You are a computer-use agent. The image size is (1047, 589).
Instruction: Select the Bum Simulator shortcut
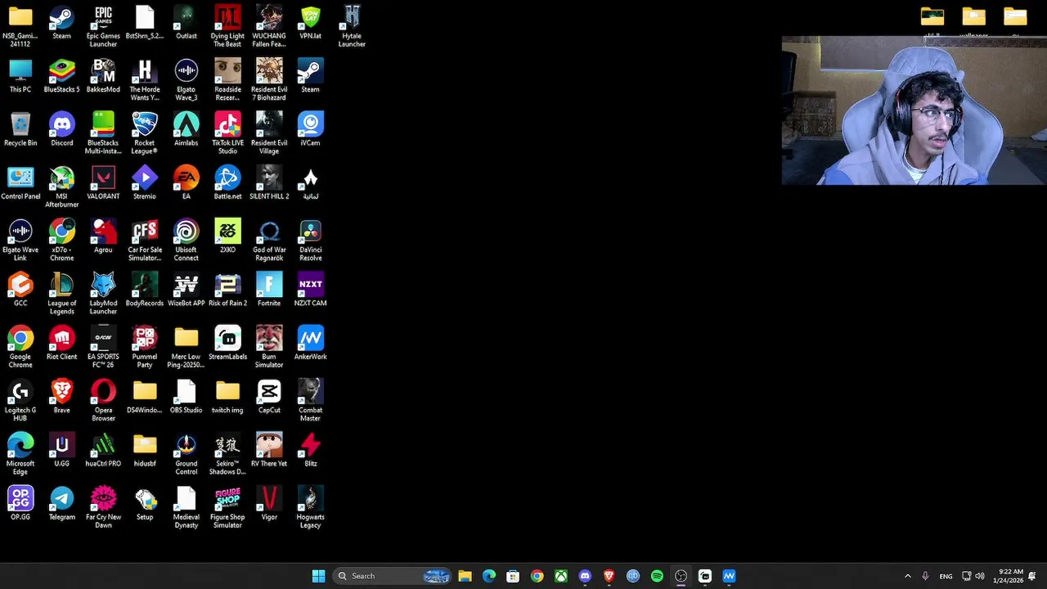269,347
